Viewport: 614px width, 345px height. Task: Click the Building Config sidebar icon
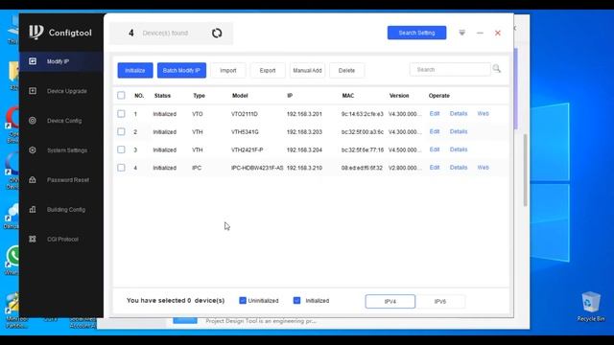33,209
